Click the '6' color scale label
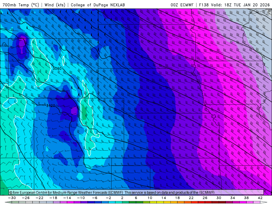 tap(136, 198)
